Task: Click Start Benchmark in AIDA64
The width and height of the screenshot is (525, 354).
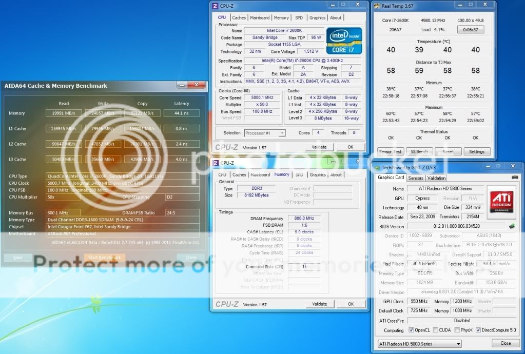Action: (104, 258)
